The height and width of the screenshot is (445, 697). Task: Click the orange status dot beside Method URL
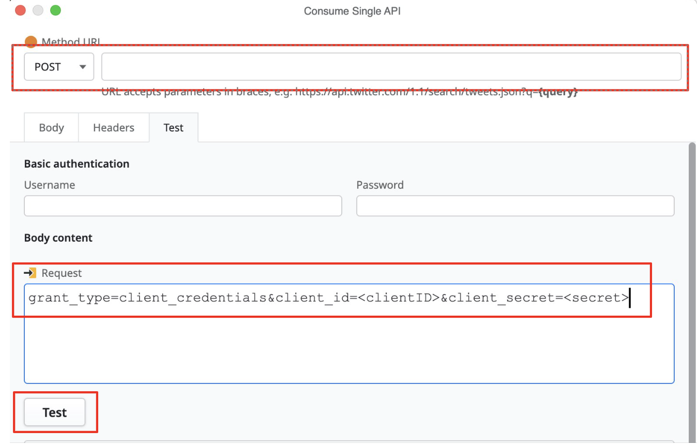click(x=31, y=42)
